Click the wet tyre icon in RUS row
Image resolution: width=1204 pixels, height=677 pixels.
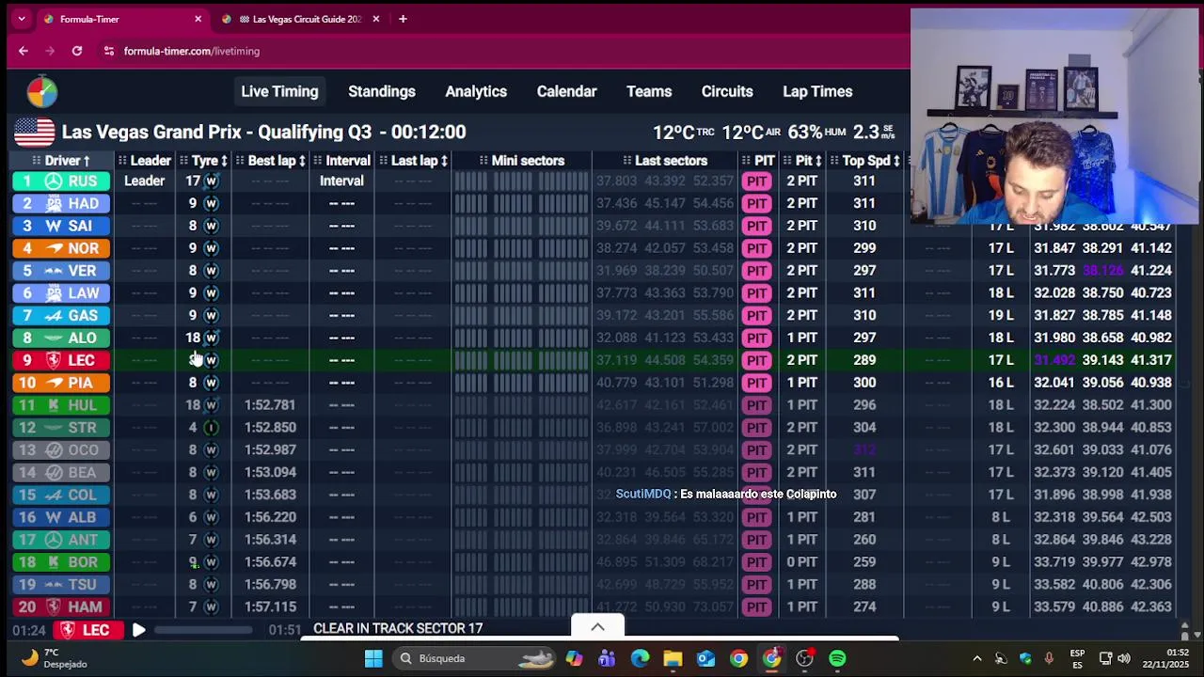pyautogui.click(x=211, y=181)
